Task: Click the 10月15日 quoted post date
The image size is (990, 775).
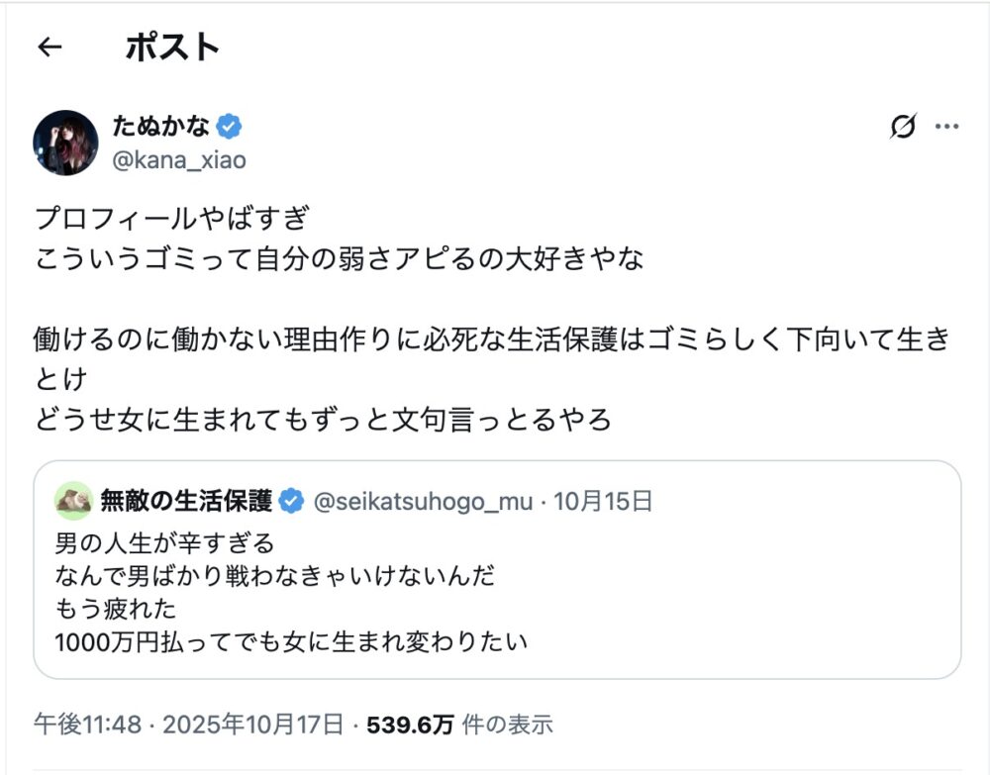Action: click(x=603, y=502)
